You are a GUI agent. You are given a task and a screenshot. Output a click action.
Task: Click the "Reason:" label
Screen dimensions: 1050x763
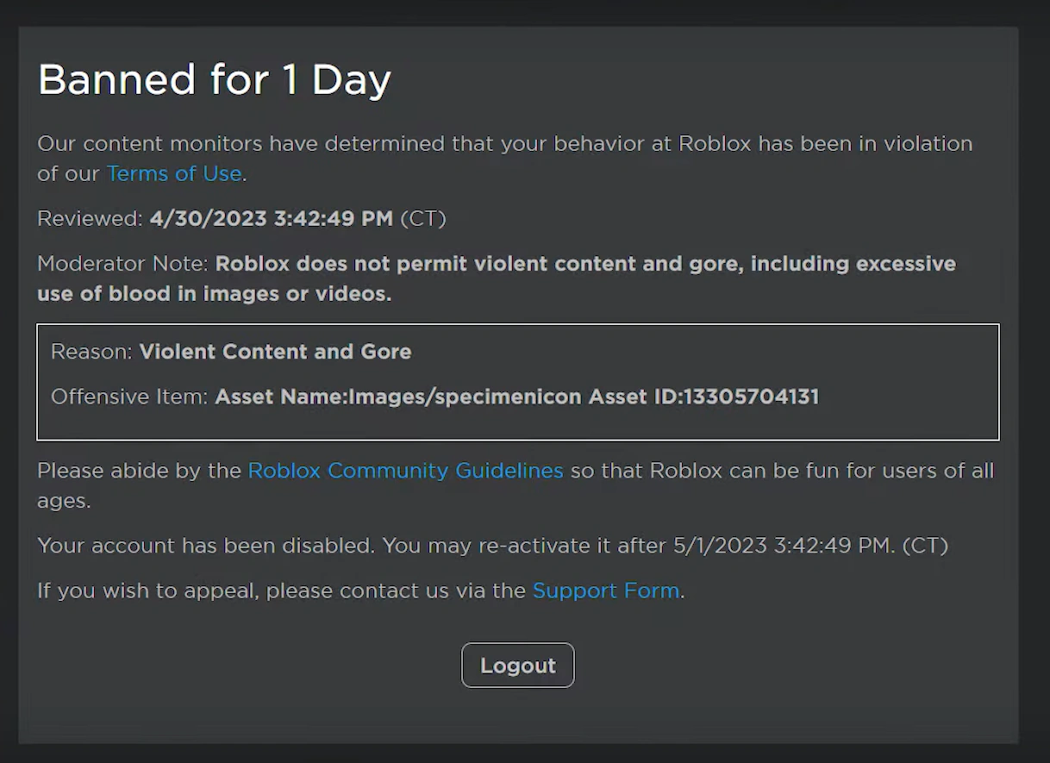(x=91, y=352)
